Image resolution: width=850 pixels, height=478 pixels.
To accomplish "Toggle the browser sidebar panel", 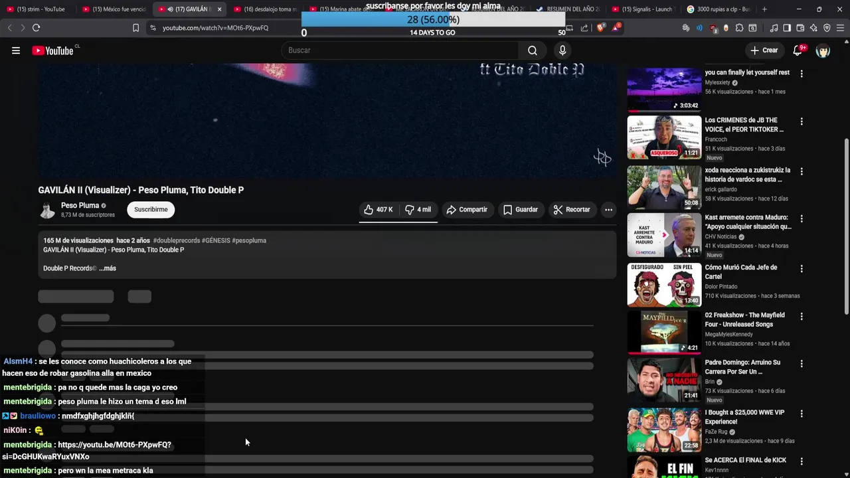I will tap(787, 28).
